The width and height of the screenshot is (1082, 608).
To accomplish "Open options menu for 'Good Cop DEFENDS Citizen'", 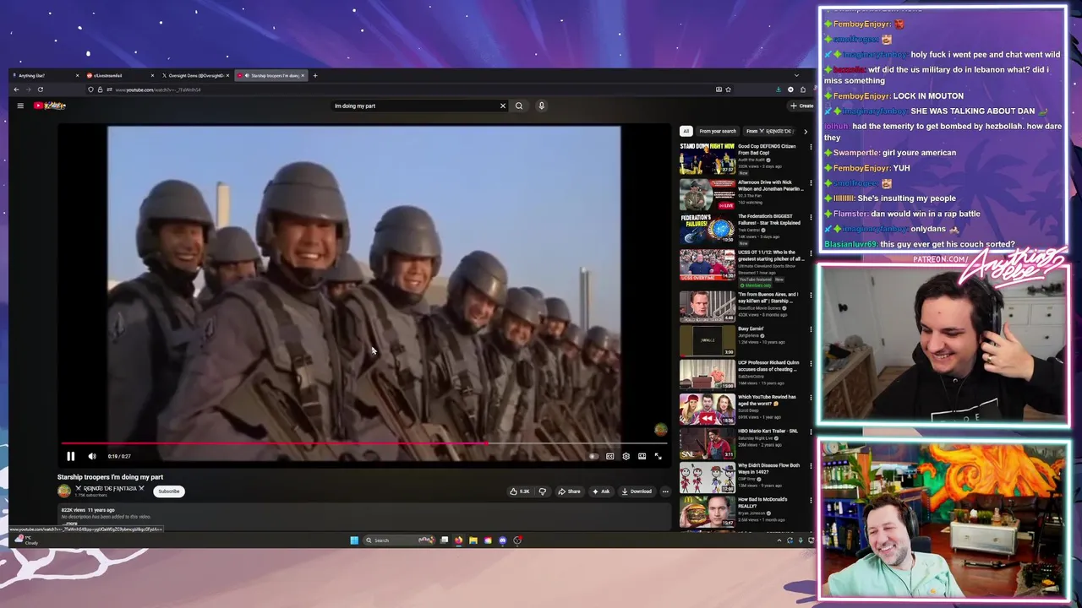I will (x=811, y=147).
